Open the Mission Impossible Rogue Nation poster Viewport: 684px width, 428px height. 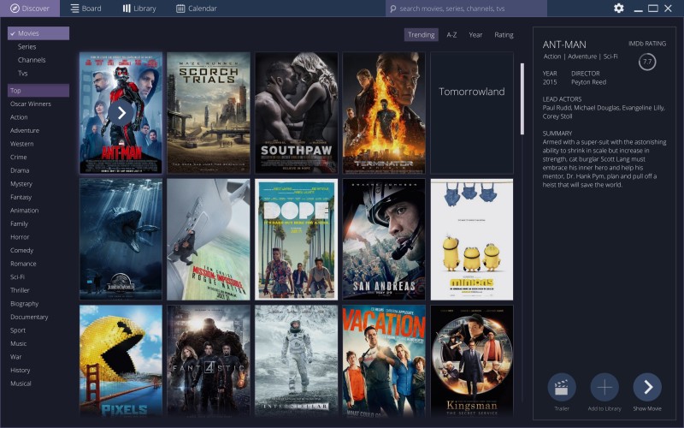209,240
